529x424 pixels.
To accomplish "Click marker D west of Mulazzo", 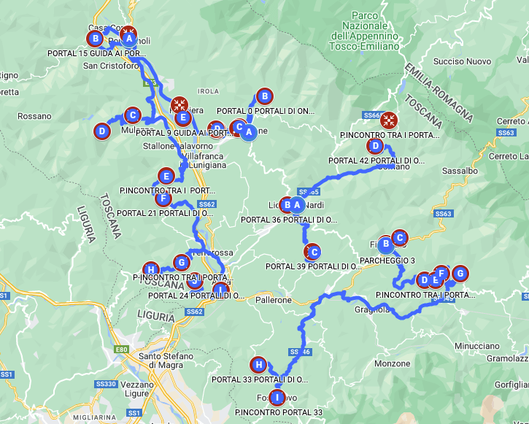I will click(102, 131).
